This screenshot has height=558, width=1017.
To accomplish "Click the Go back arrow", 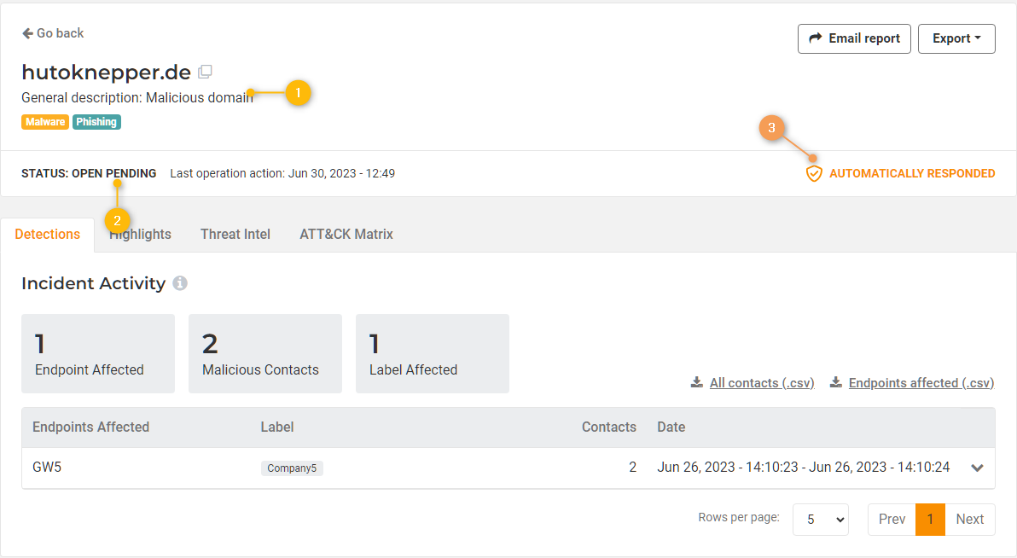I will coord(27,33).
